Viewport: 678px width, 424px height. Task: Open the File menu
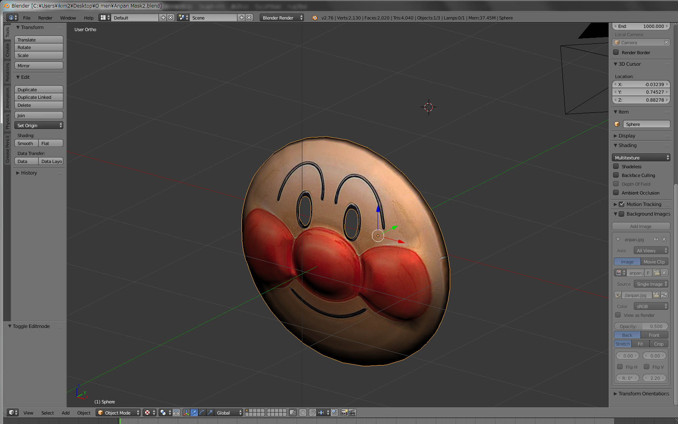(x=27, y=18)
